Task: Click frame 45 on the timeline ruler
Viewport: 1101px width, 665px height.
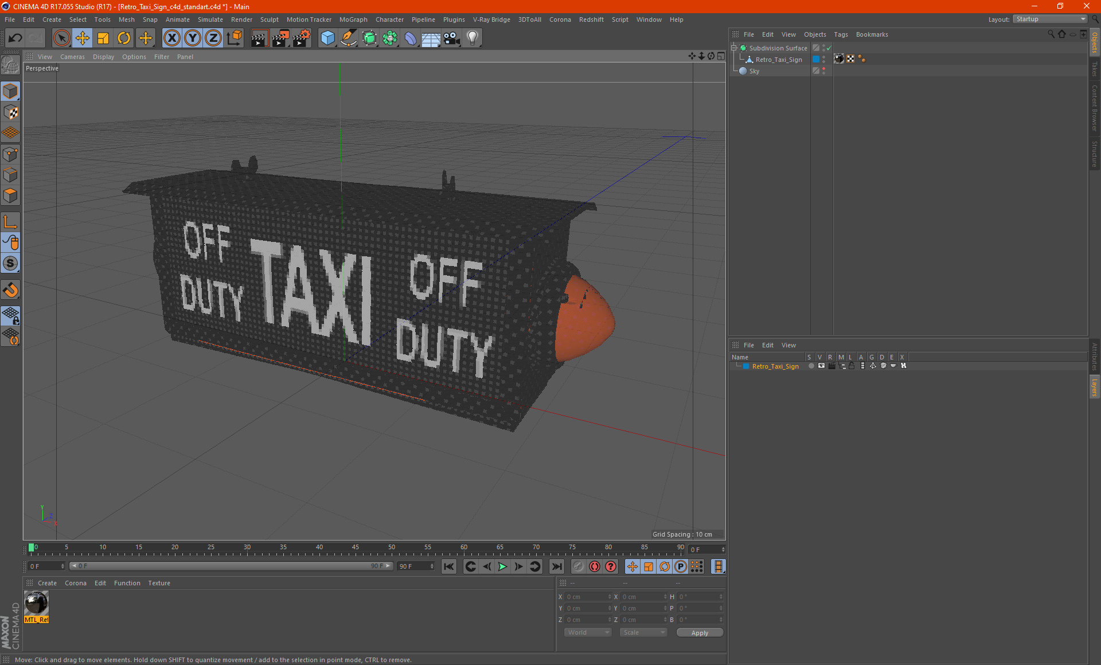Action: (356, 549)
